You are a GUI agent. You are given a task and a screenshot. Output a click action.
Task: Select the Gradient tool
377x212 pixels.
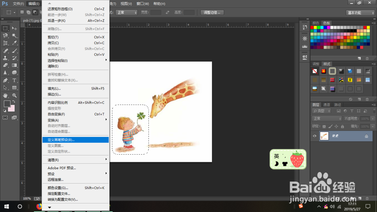[14, 65]
